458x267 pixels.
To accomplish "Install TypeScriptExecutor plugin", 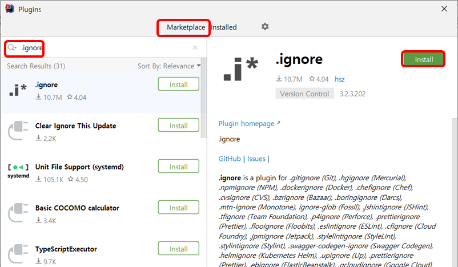I will coord(179,249).
